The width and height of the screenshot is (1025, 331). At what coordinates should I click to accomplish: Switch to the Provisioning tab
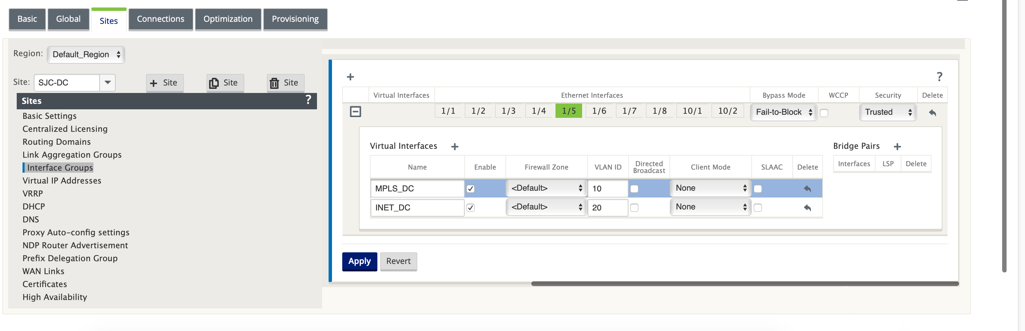295,19
